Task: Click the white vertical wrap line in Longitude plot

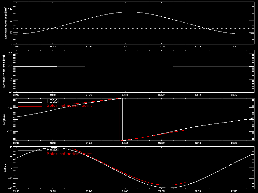Action: [x=123, y=119]
